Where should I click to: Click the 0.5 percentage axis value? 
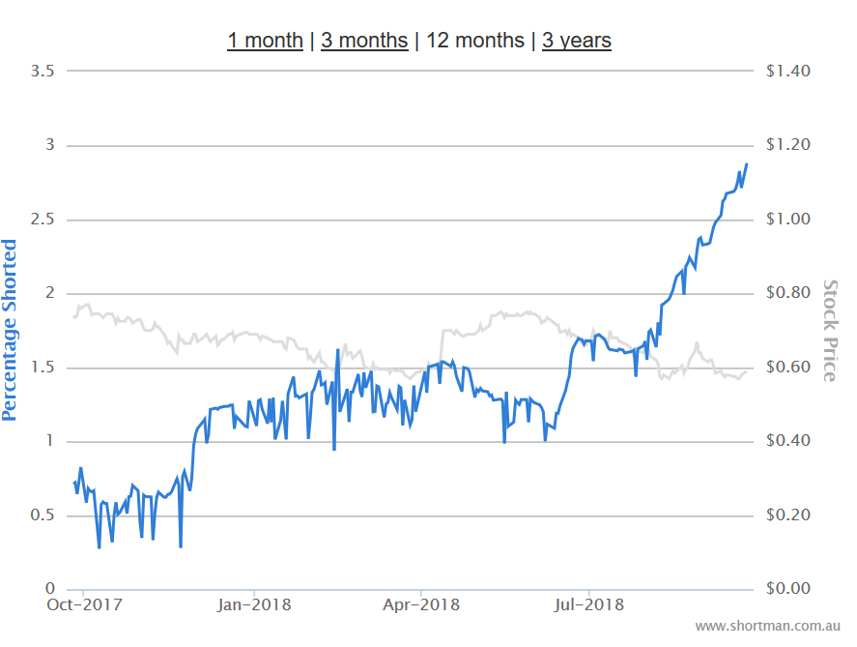43,515
